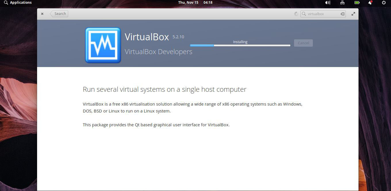
Task: Open the calendar by clicking Thu, Nov 15
Action: [188, 3]
